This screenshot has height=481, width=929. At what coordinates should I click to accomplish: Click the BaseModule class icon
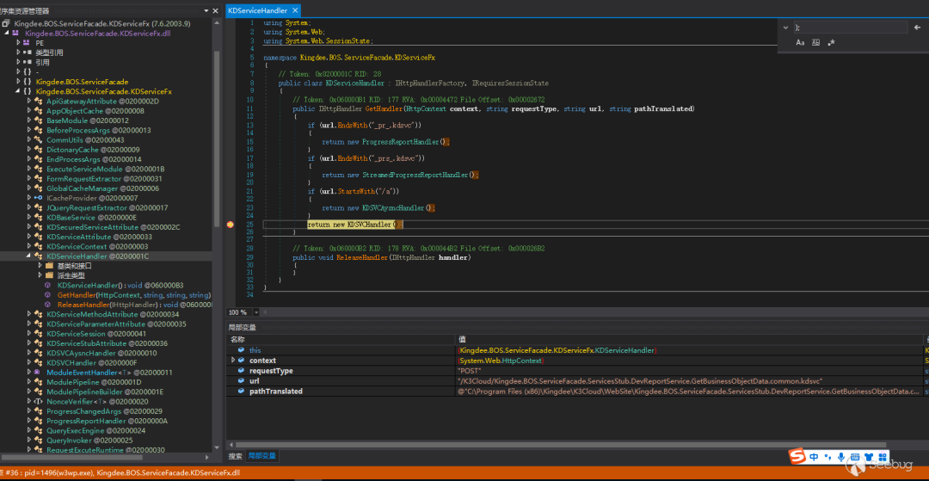click(39, 120)
